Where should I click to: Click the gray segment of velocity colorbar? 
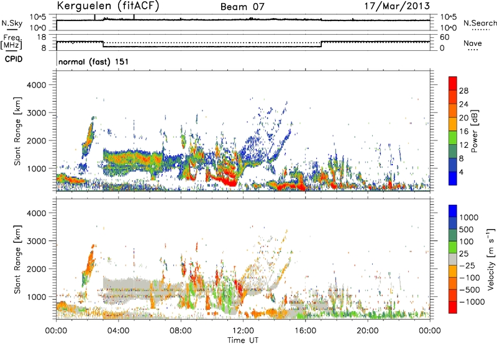453,260
